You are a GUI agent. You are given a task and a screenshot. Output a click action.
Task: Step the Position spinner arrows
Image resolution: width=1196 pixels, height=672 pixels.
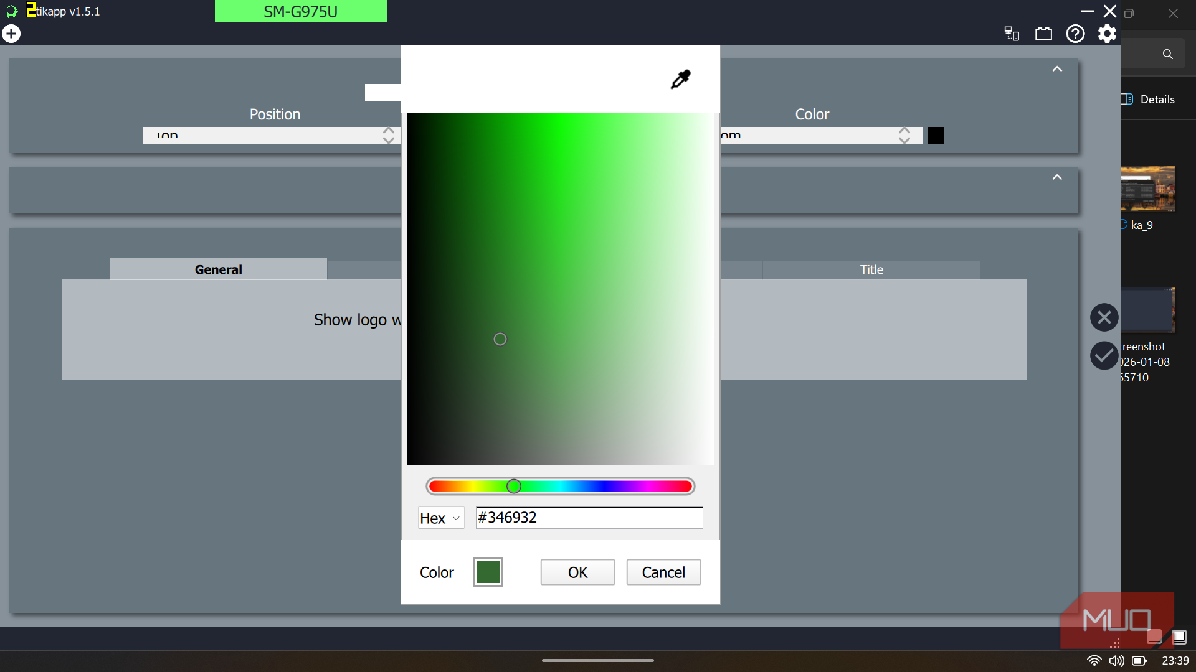coord(389,135)
